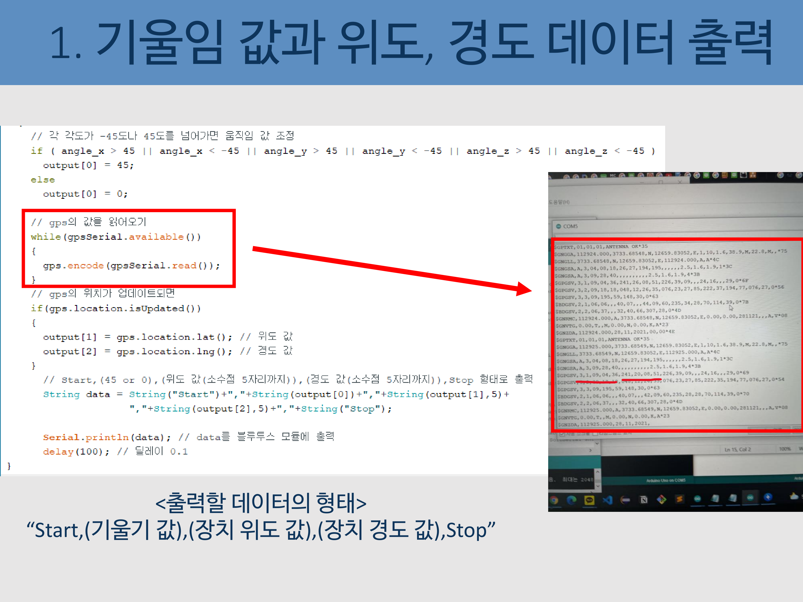Click the 'Start,(기울기 값)...Stop' format text
Screen dimensions: 803x602
pyautogui.click(x=261, y=530)
